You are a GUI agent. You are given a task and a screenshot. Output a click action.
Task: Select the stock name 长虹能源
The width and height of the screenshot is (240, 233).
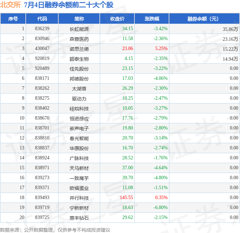coord(79,29)
